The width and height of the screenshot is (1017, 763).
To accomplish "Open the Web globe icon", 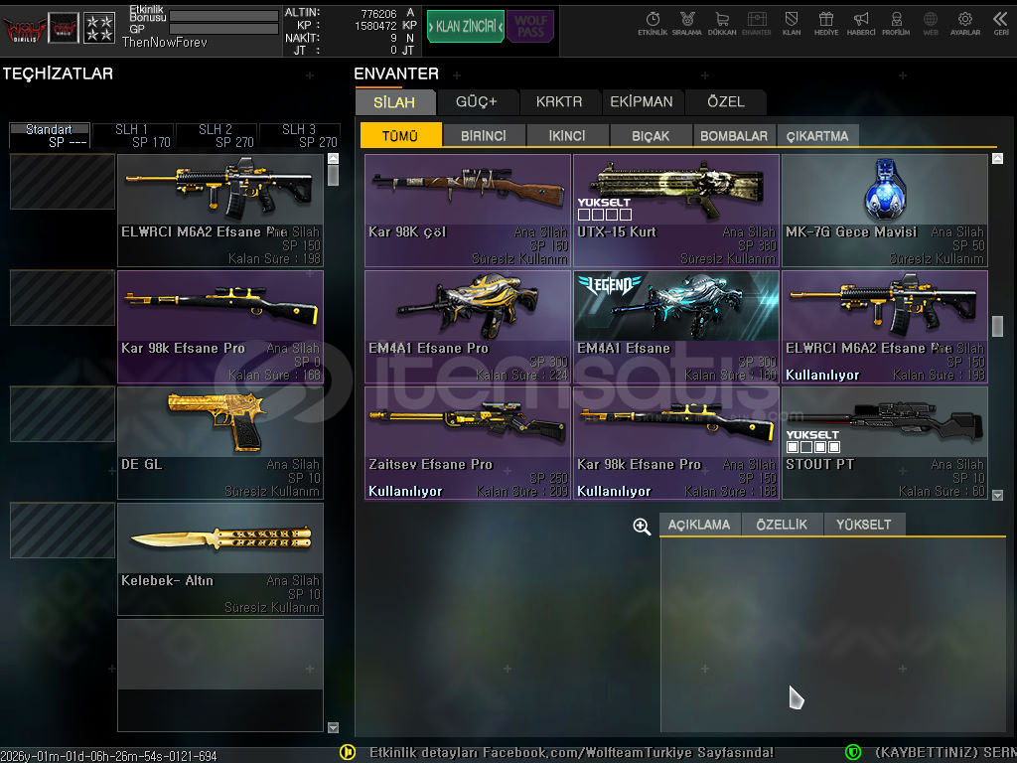I will click(x=931, y=24).
